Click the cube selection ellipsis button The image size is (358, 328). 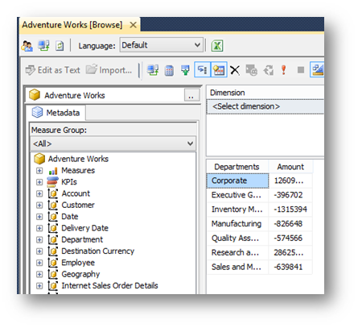click(191, 95)
